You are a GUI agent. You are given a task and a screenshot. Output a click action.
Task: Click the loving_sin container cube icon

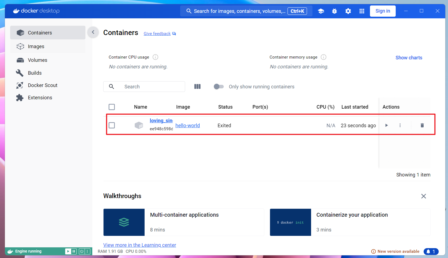click(x=139, y=125)
